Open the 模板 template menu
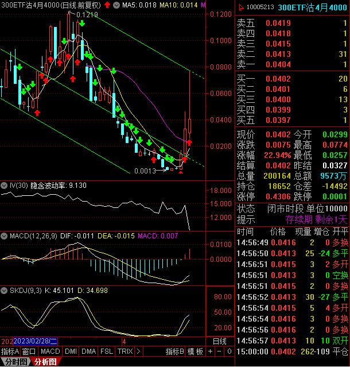This screenshot has height=367, width=350. tap(195, 351)
